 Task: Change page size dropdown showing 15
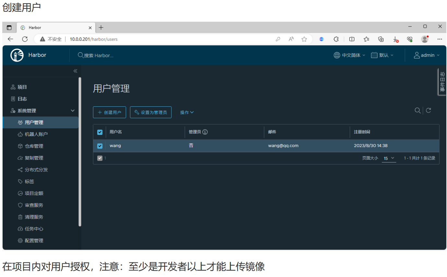(389, 158)
